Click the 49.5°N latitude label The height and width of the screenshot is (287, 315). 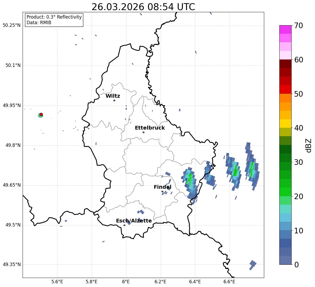click(13, 225)
